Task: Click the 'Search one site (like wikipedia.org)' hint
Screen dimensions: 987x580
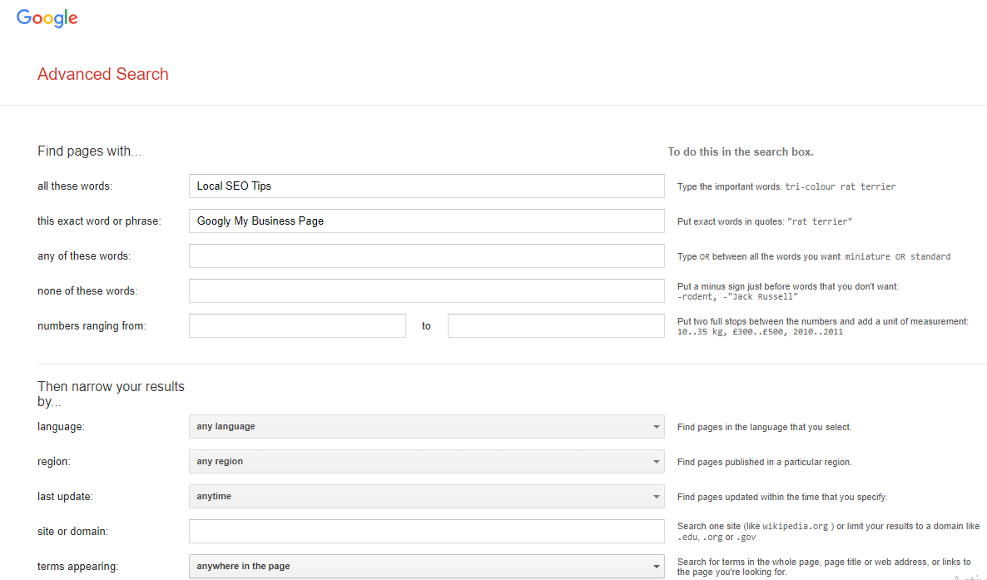Action: click(x=828, y=532)
